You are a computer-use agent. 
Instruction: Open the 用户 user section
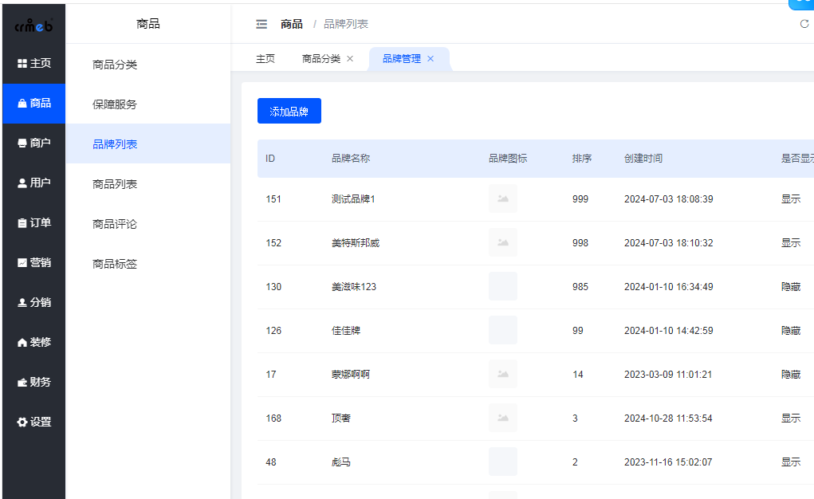pos(33,183)
